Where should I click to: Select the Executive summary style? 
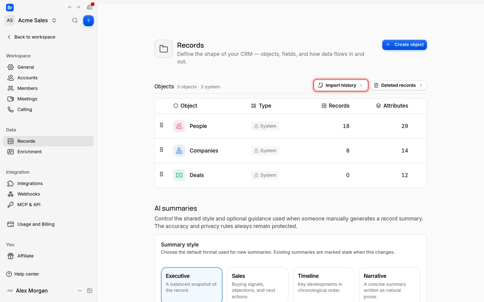191,284
